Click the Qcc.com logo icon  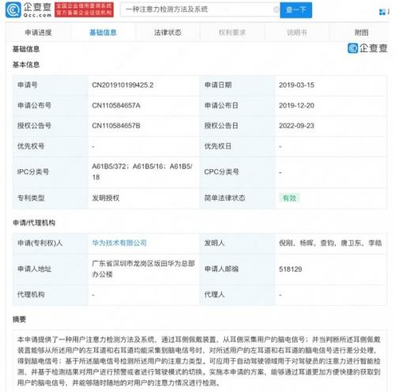(13, 9)
